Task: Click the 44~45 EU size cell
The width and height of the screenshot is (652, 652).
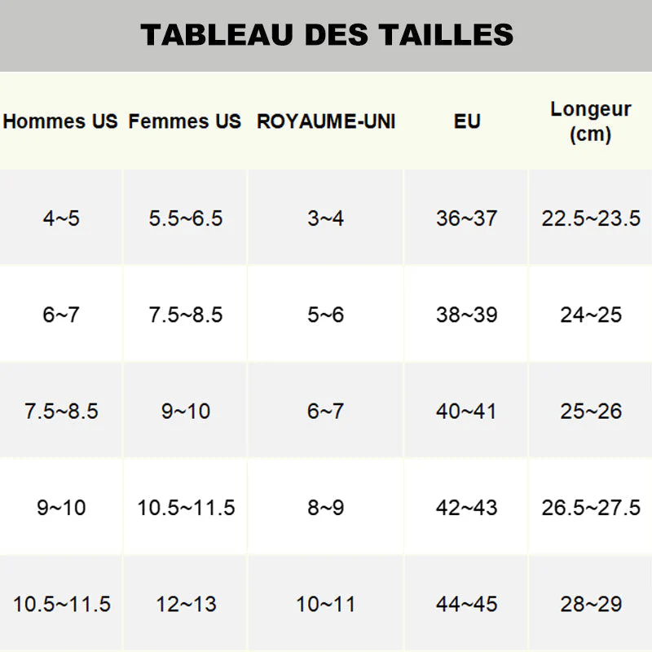Action: (467, 605)
